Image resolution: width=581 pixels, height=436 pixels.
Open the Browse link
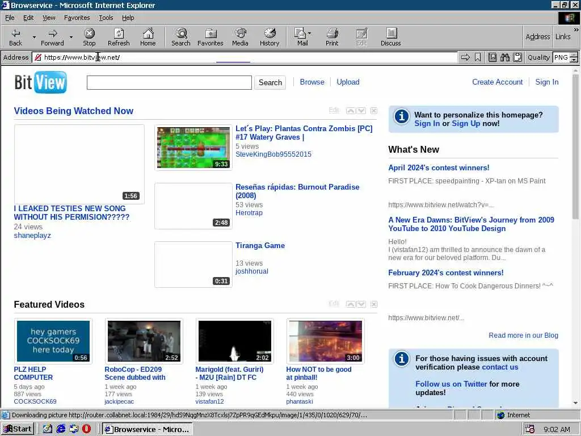click(312, 82)
